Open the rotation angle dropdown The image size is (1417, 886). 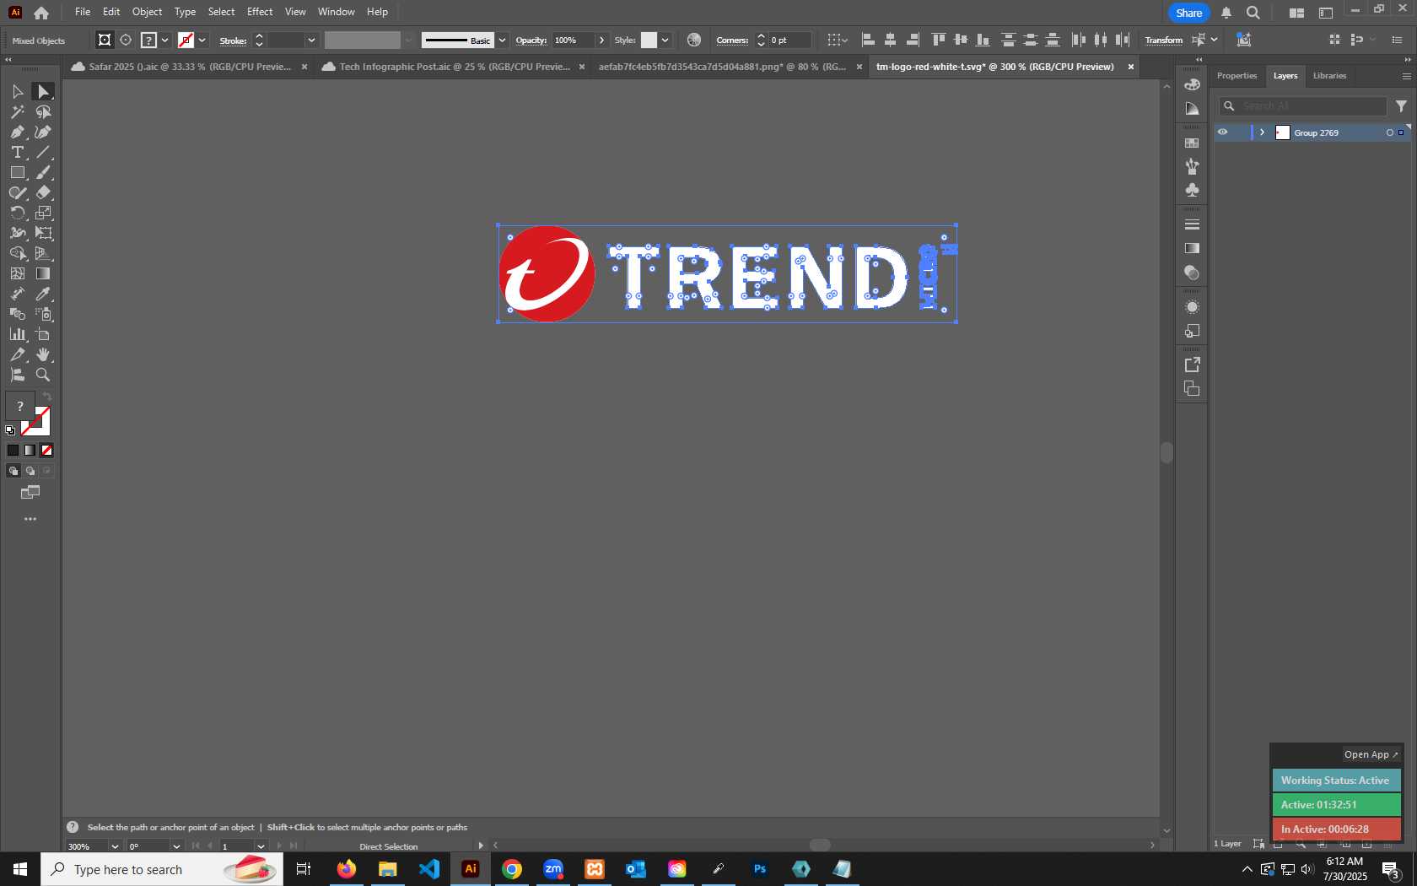coord(176,846)
